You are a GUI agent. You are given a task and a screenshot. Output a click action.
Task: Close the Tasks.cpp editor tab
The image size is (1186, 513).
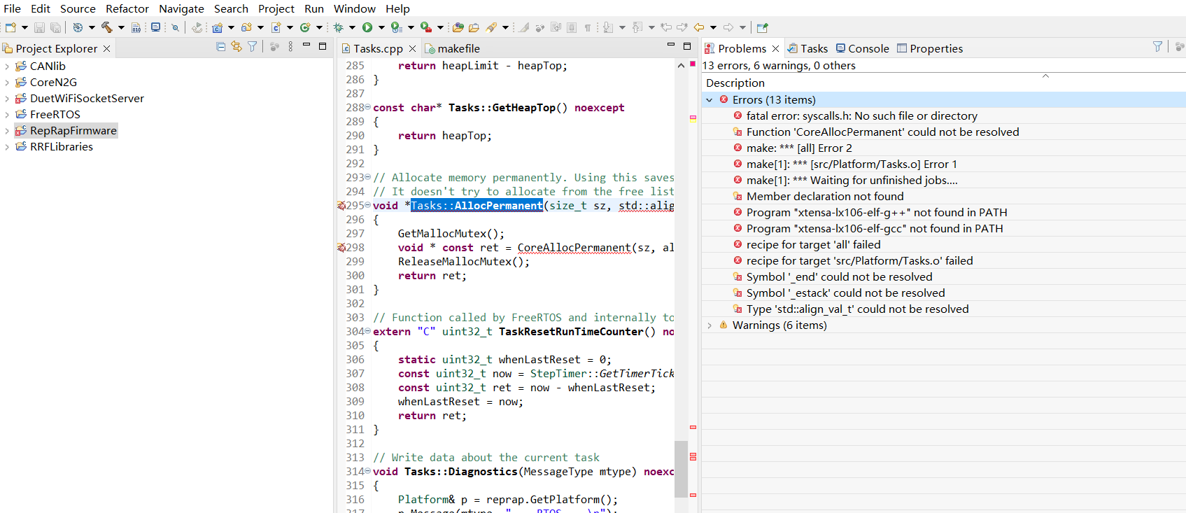tap(412, 48)
